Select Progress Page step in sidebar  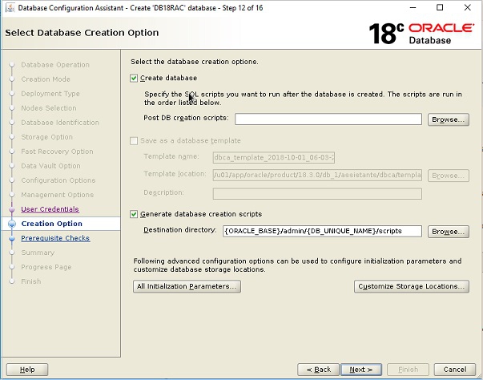pyautogui.click(x=46, y=267)
